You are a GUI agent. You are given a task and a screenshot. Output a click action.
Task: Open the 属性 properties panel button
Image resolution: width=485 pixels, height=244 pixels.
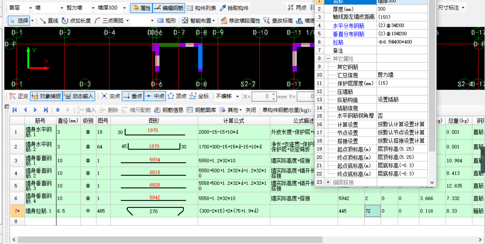pyautogui.click(x=142, y=8)
